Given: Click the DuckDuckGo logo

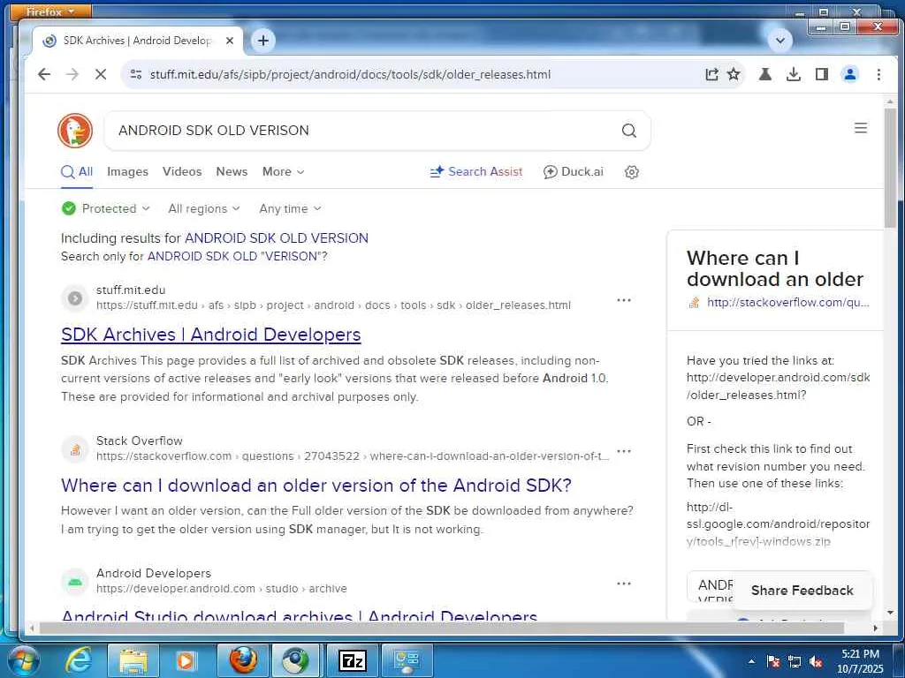Looking at the screenshot, I should tap(75, 131).
